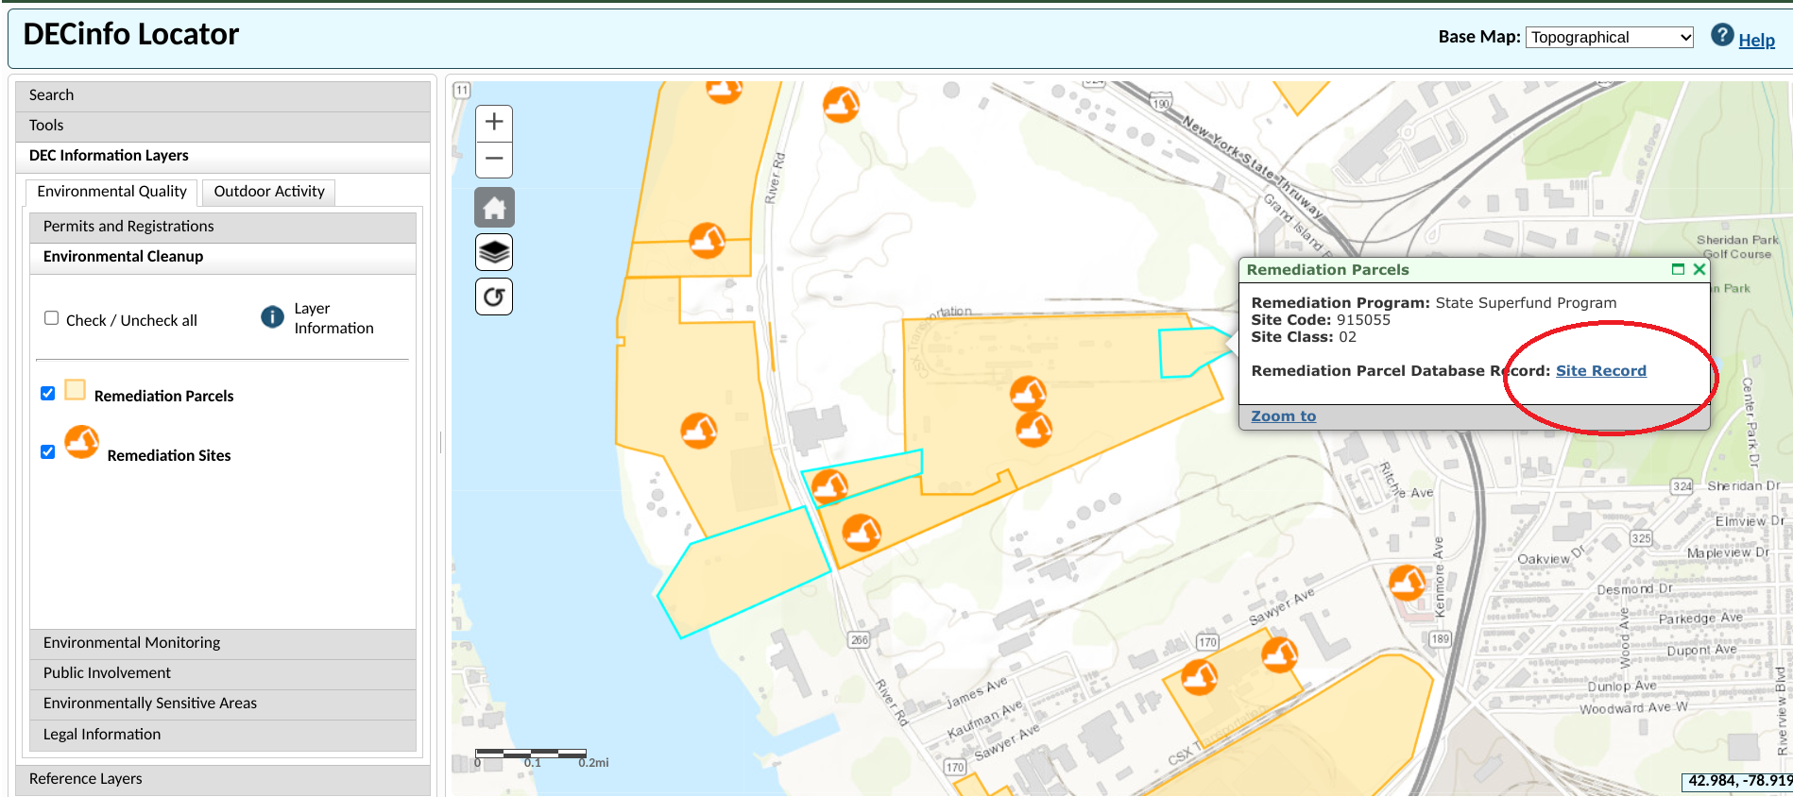Click the home default extent icon
The height and width of the screenshot is (797, 1793).
click(x=494, y=208)
